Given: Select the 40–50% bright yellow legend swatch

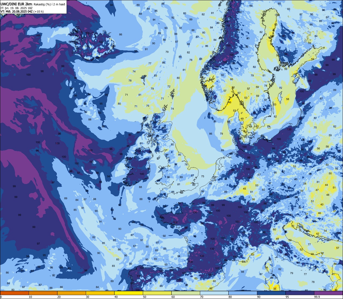Looking at the screenshot, I should 129,293.
